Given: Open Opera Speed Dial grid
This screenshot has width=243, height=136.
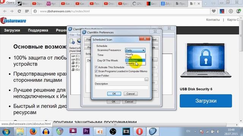Looking at the screenshot, I should point(27,11).
